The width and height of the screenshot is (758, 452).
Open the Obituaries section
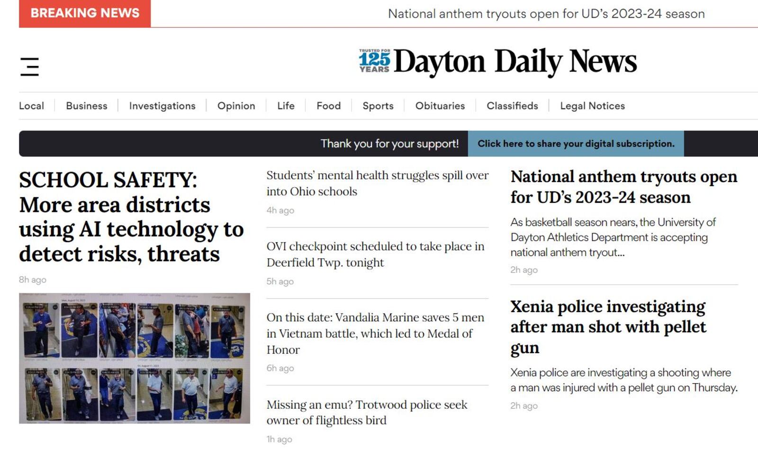pos(440,106)
